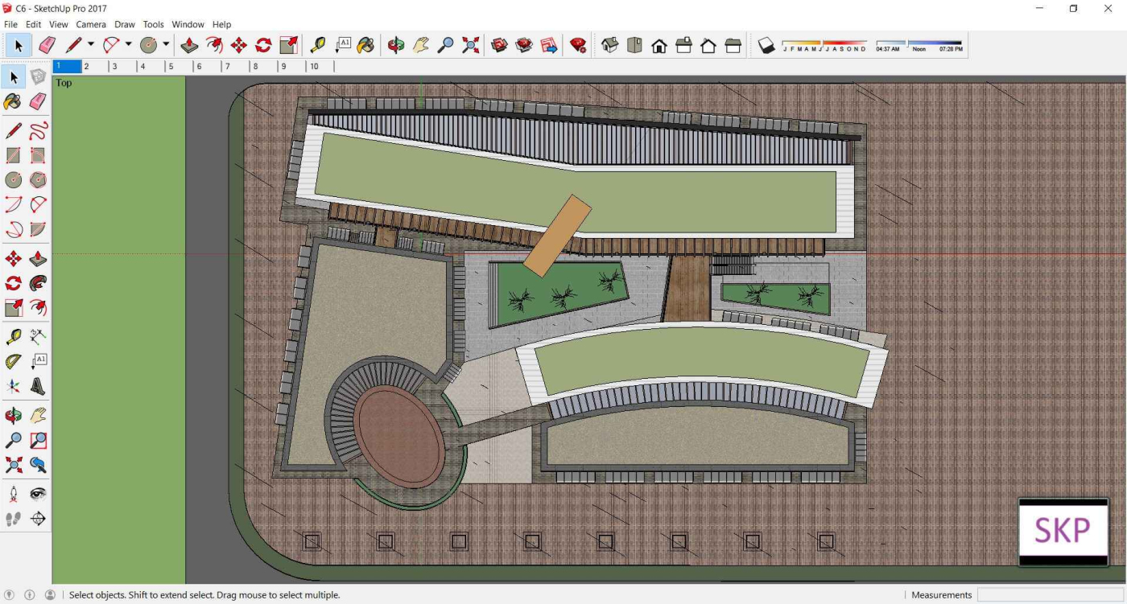This screenshot has height=604, width=1127.
Task: Pick the Paint Bucket tool in top toolbar
Action: click(366, 46)
